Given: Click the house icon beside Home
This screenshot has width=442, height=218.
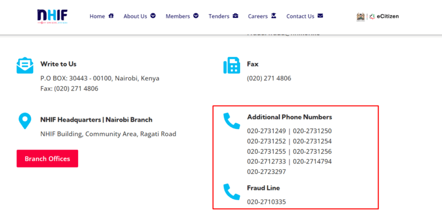Looking at the screenshot, I should click(x=111, y=15).
